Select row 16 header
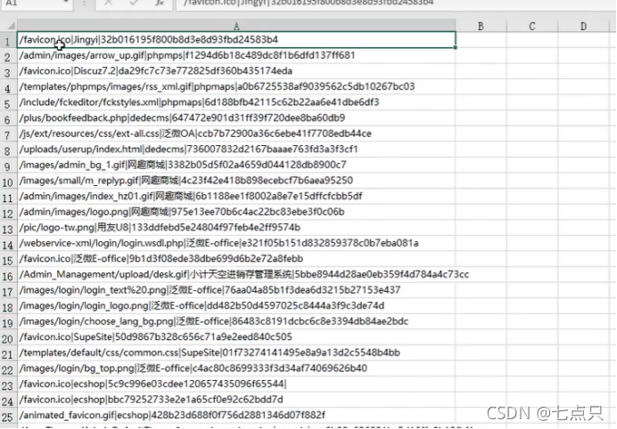The image size is (617, 429). click(x=8, y=275)
